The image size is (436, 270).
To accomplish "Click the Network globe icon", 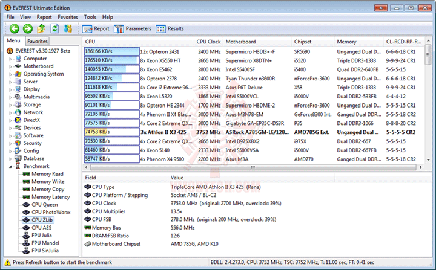I will (x=18, y=112).
